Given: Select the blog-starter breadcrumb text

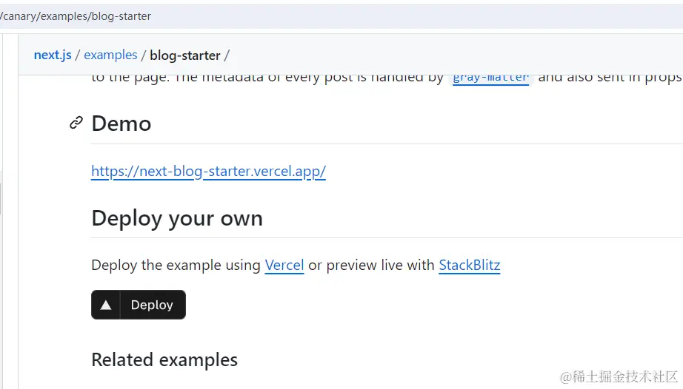Looking at the screenshot, I should [185, 55].
